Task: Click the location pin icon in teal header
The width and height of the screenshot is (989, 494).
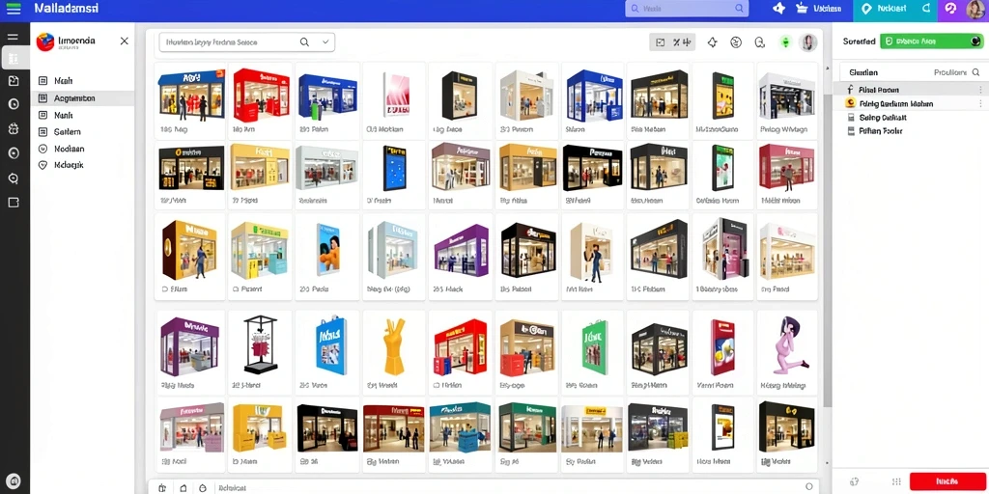Action: pyautogui.click(x=866, y=8)
